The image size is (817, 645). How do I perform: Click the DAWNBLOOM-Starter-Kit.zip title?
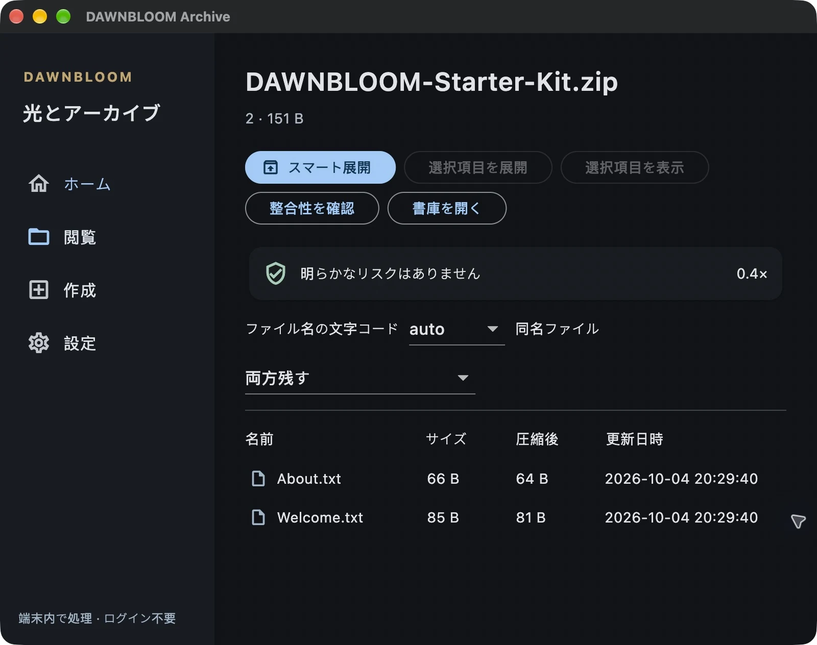[432, 82]
